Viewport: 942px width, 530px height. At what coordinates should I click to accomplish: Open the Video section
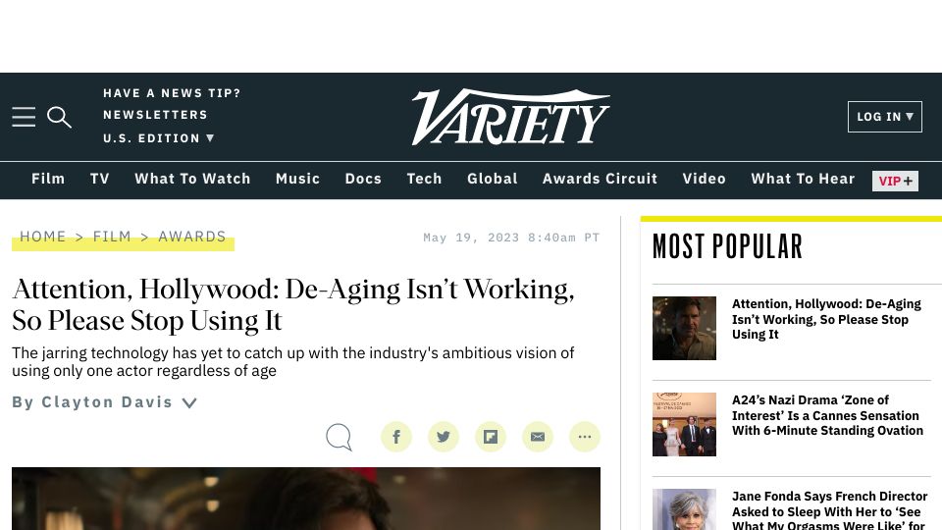click(704, 179)
